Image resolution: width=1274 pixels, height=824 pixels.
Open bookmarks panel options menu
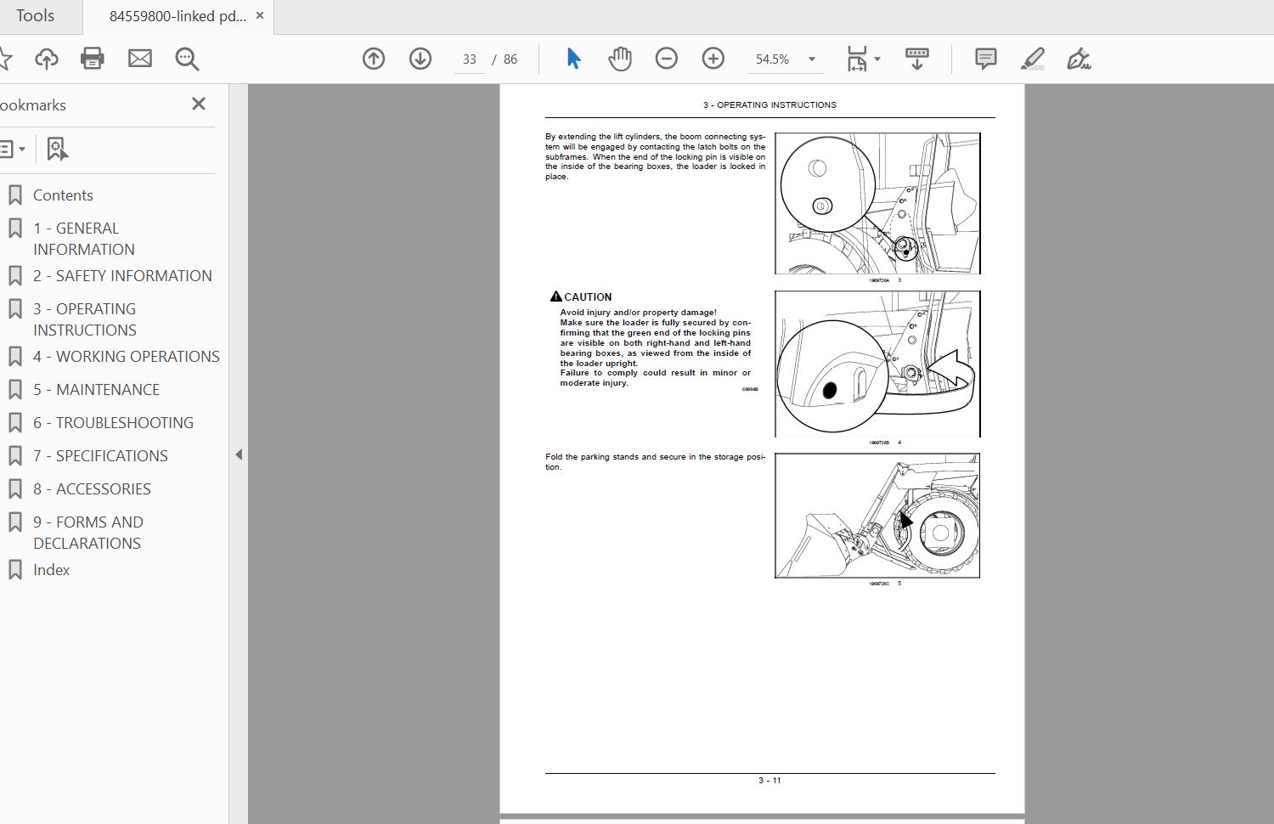(12, 150)
